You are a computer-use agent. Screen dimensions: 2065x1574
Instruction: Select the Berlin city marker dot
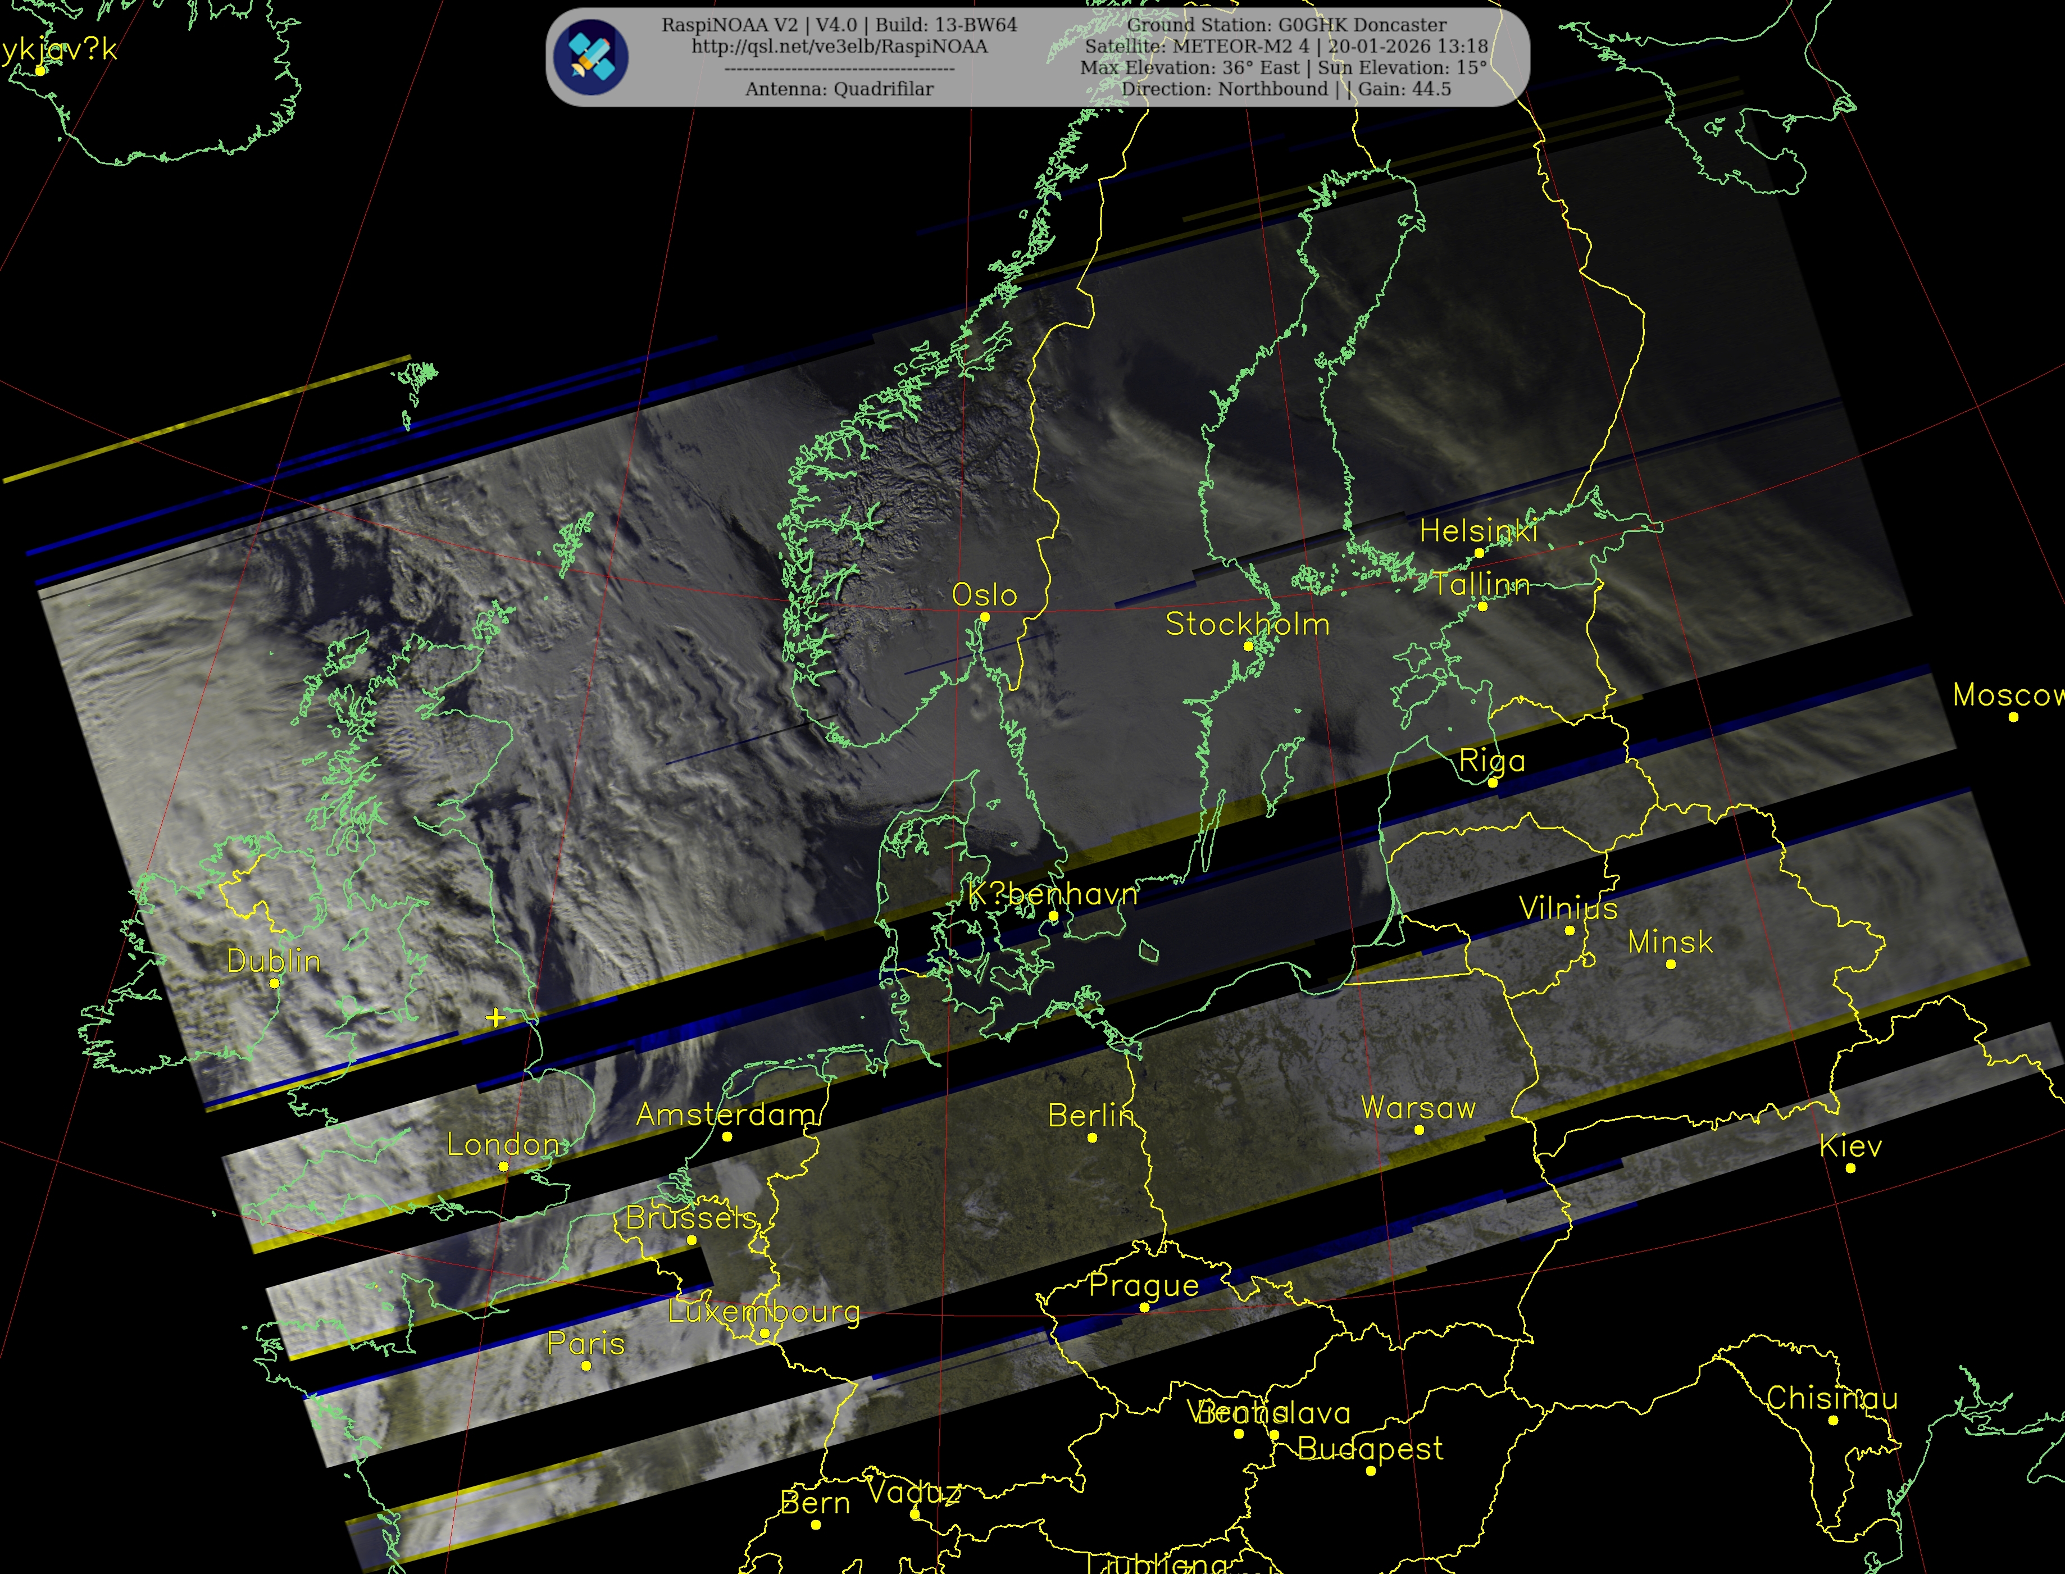pyautogui.click(x=1091, y=1138)
